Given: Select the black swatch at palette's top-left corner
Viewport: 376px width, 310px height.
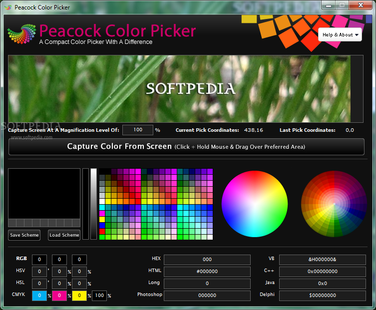Looking at the screenshot, I should click(x=102, y=171).
